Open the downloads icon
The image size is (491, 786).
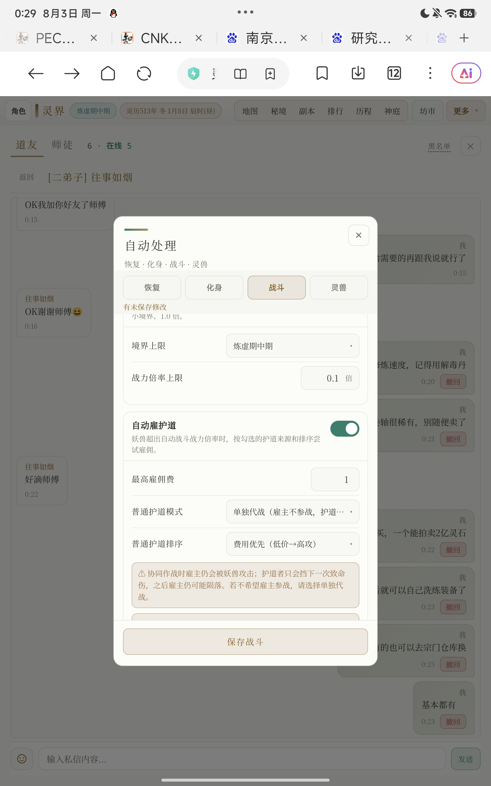(x=358, y=73)
